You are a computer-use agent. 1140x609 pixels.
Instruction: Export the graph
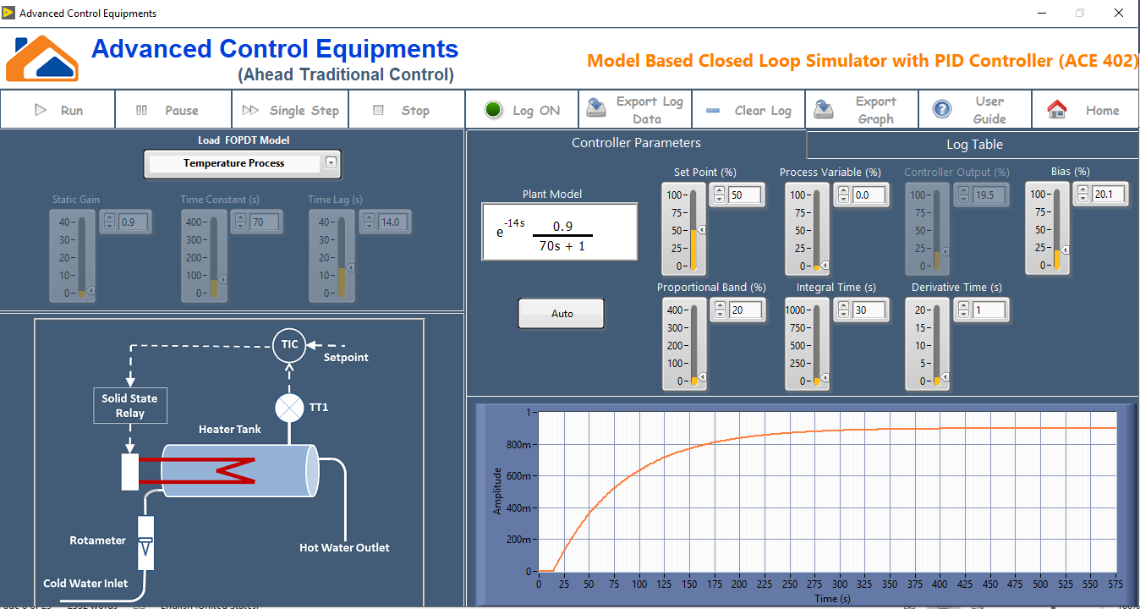click(862, 110)
